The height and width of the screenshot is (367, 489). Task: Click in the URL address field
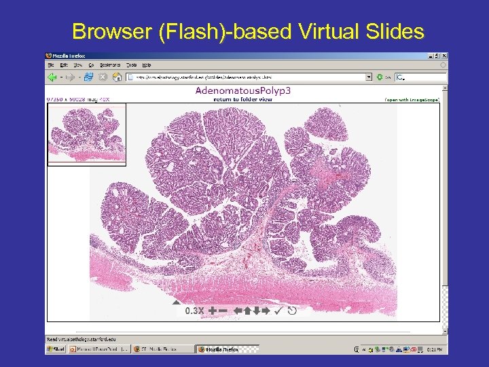click(249, 77)
